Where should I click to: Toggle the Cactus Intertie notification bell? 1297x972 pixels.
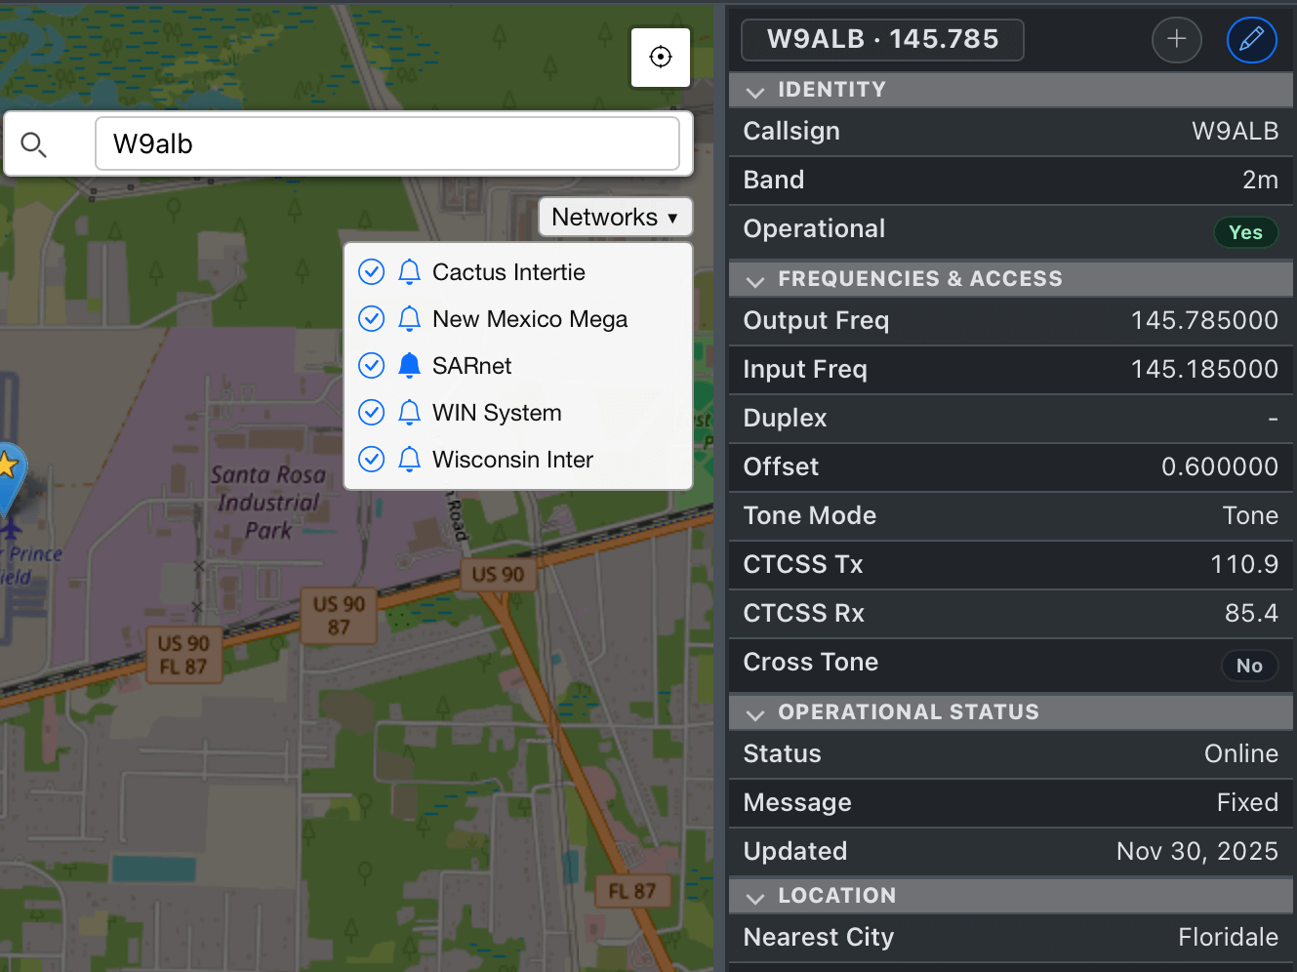pyautogui.click(x=410, y=272)
